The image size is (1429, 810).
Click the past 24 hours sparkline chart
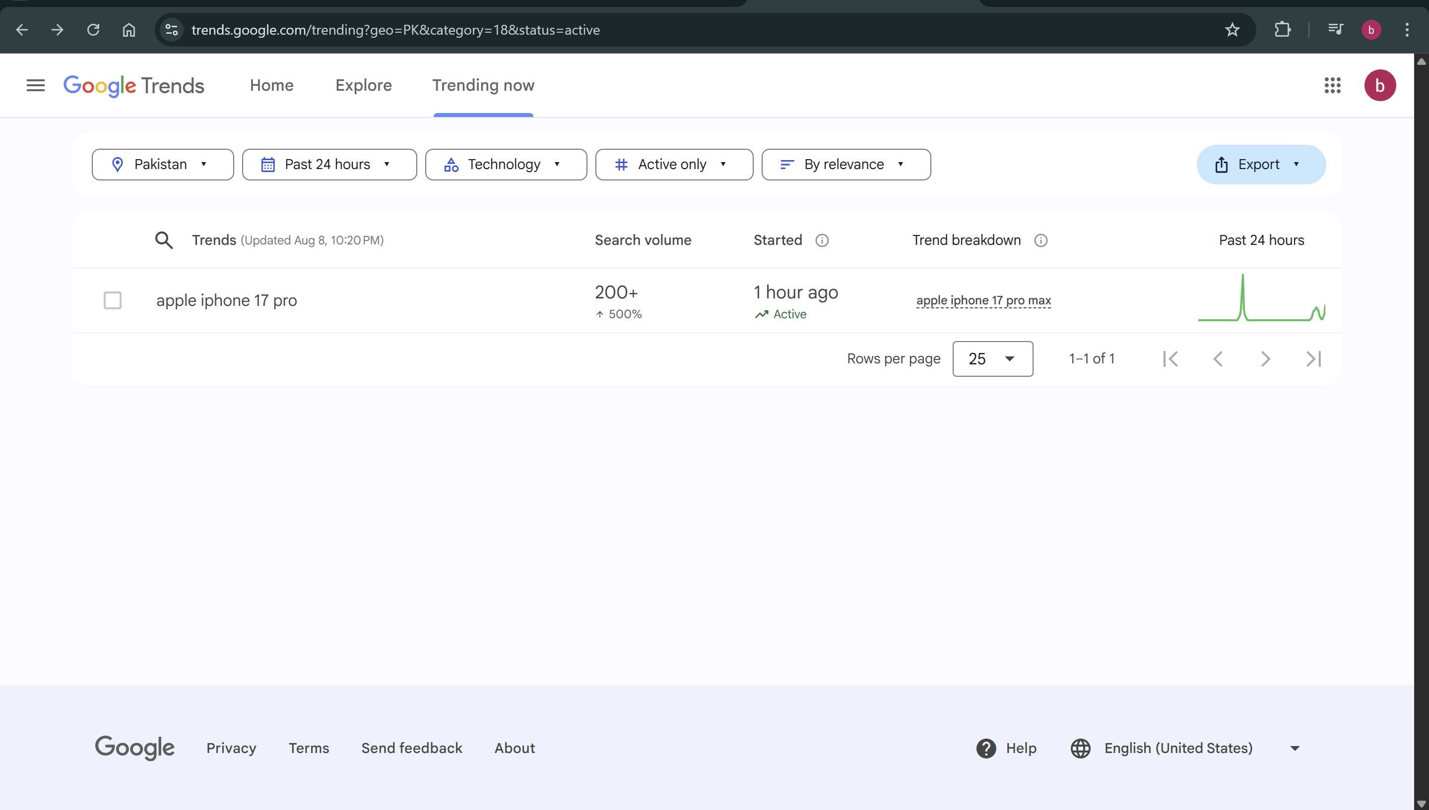click(1261, 297)
